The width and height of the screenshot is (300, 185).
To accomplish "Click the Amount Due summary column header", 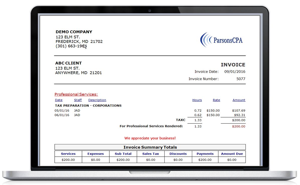I will [x=232, y=154].
